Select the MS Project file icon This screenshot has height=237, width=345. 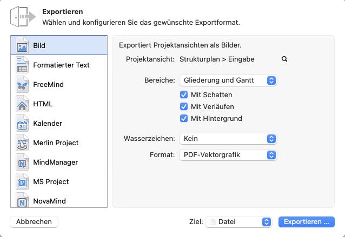pyautogui.click(x=22, y=181)
